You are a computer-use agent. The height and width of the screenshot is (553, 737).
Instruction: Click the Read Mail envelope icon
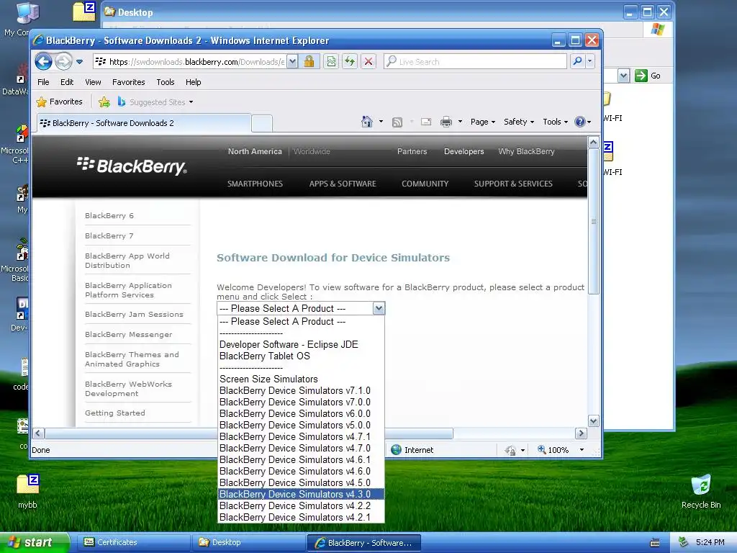click(x=426, y=122)
